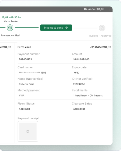
Task: Click the image placeholder icon in receipt
Action: [28, 132]
